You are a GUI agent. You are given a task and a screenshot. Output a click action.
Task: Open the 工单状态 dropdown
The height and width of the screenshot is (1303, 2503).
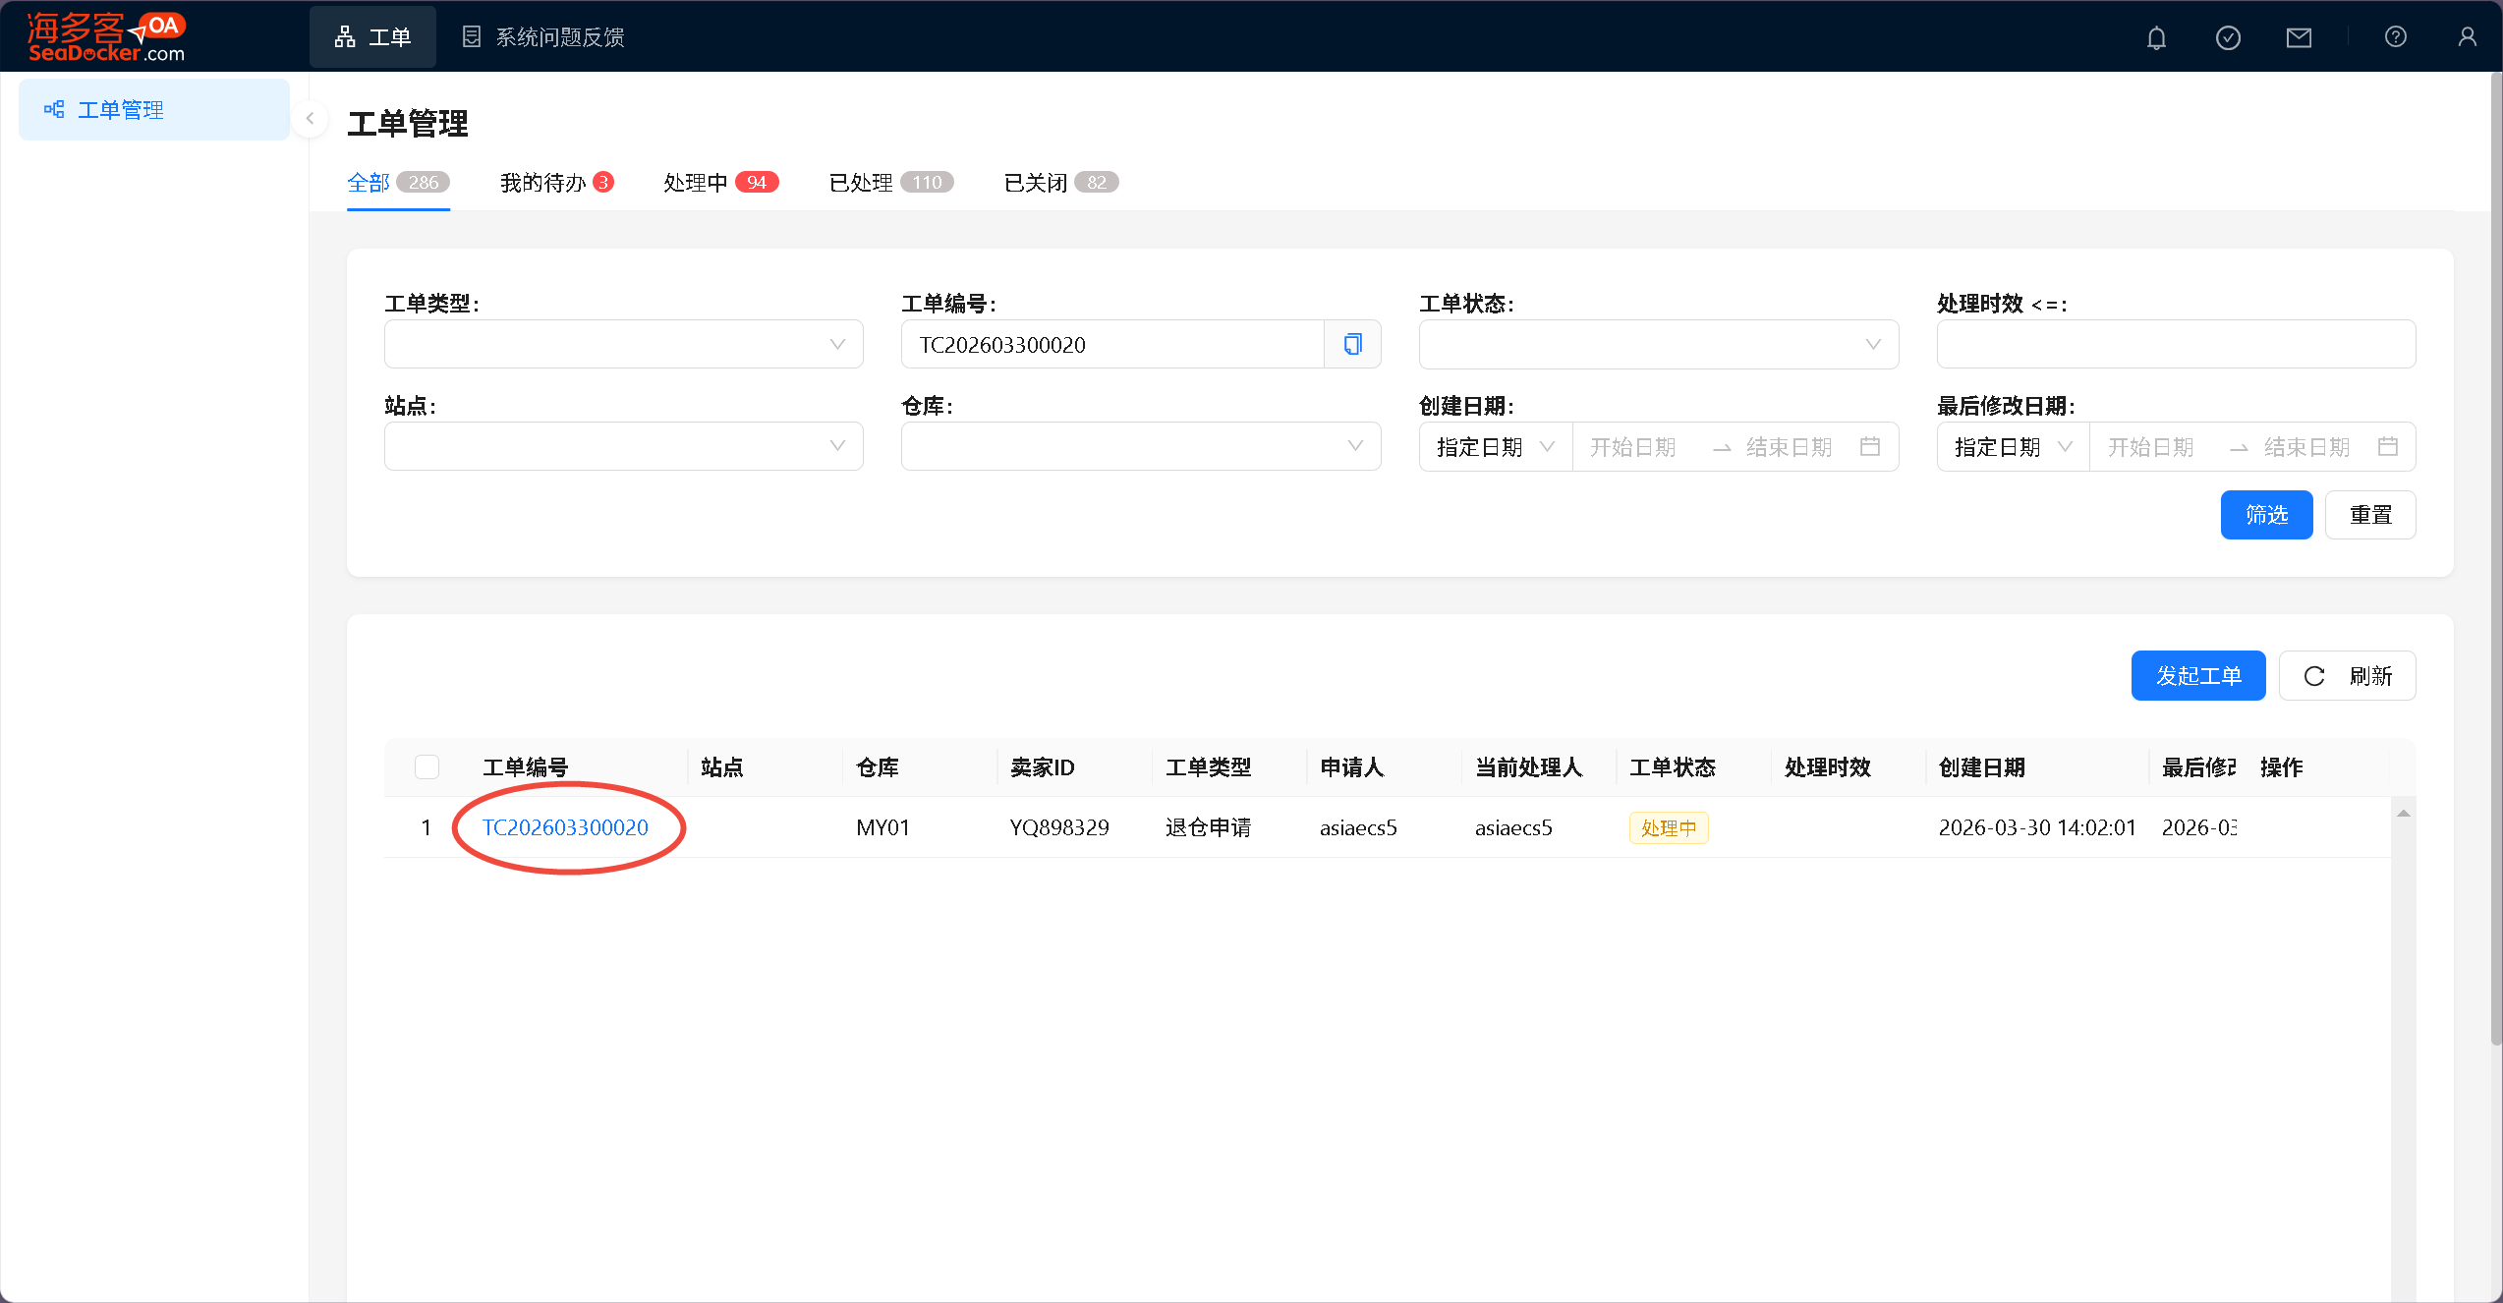tap(1658, 344)
